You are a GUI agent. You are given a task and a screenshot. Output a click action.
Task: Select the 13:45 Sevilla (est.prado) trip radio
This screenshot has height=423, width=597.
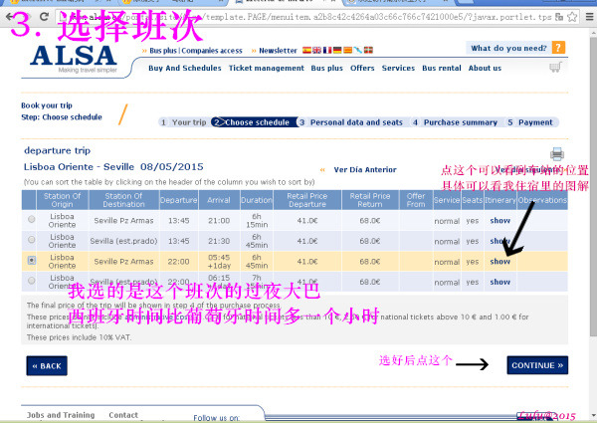click(33, 240)
